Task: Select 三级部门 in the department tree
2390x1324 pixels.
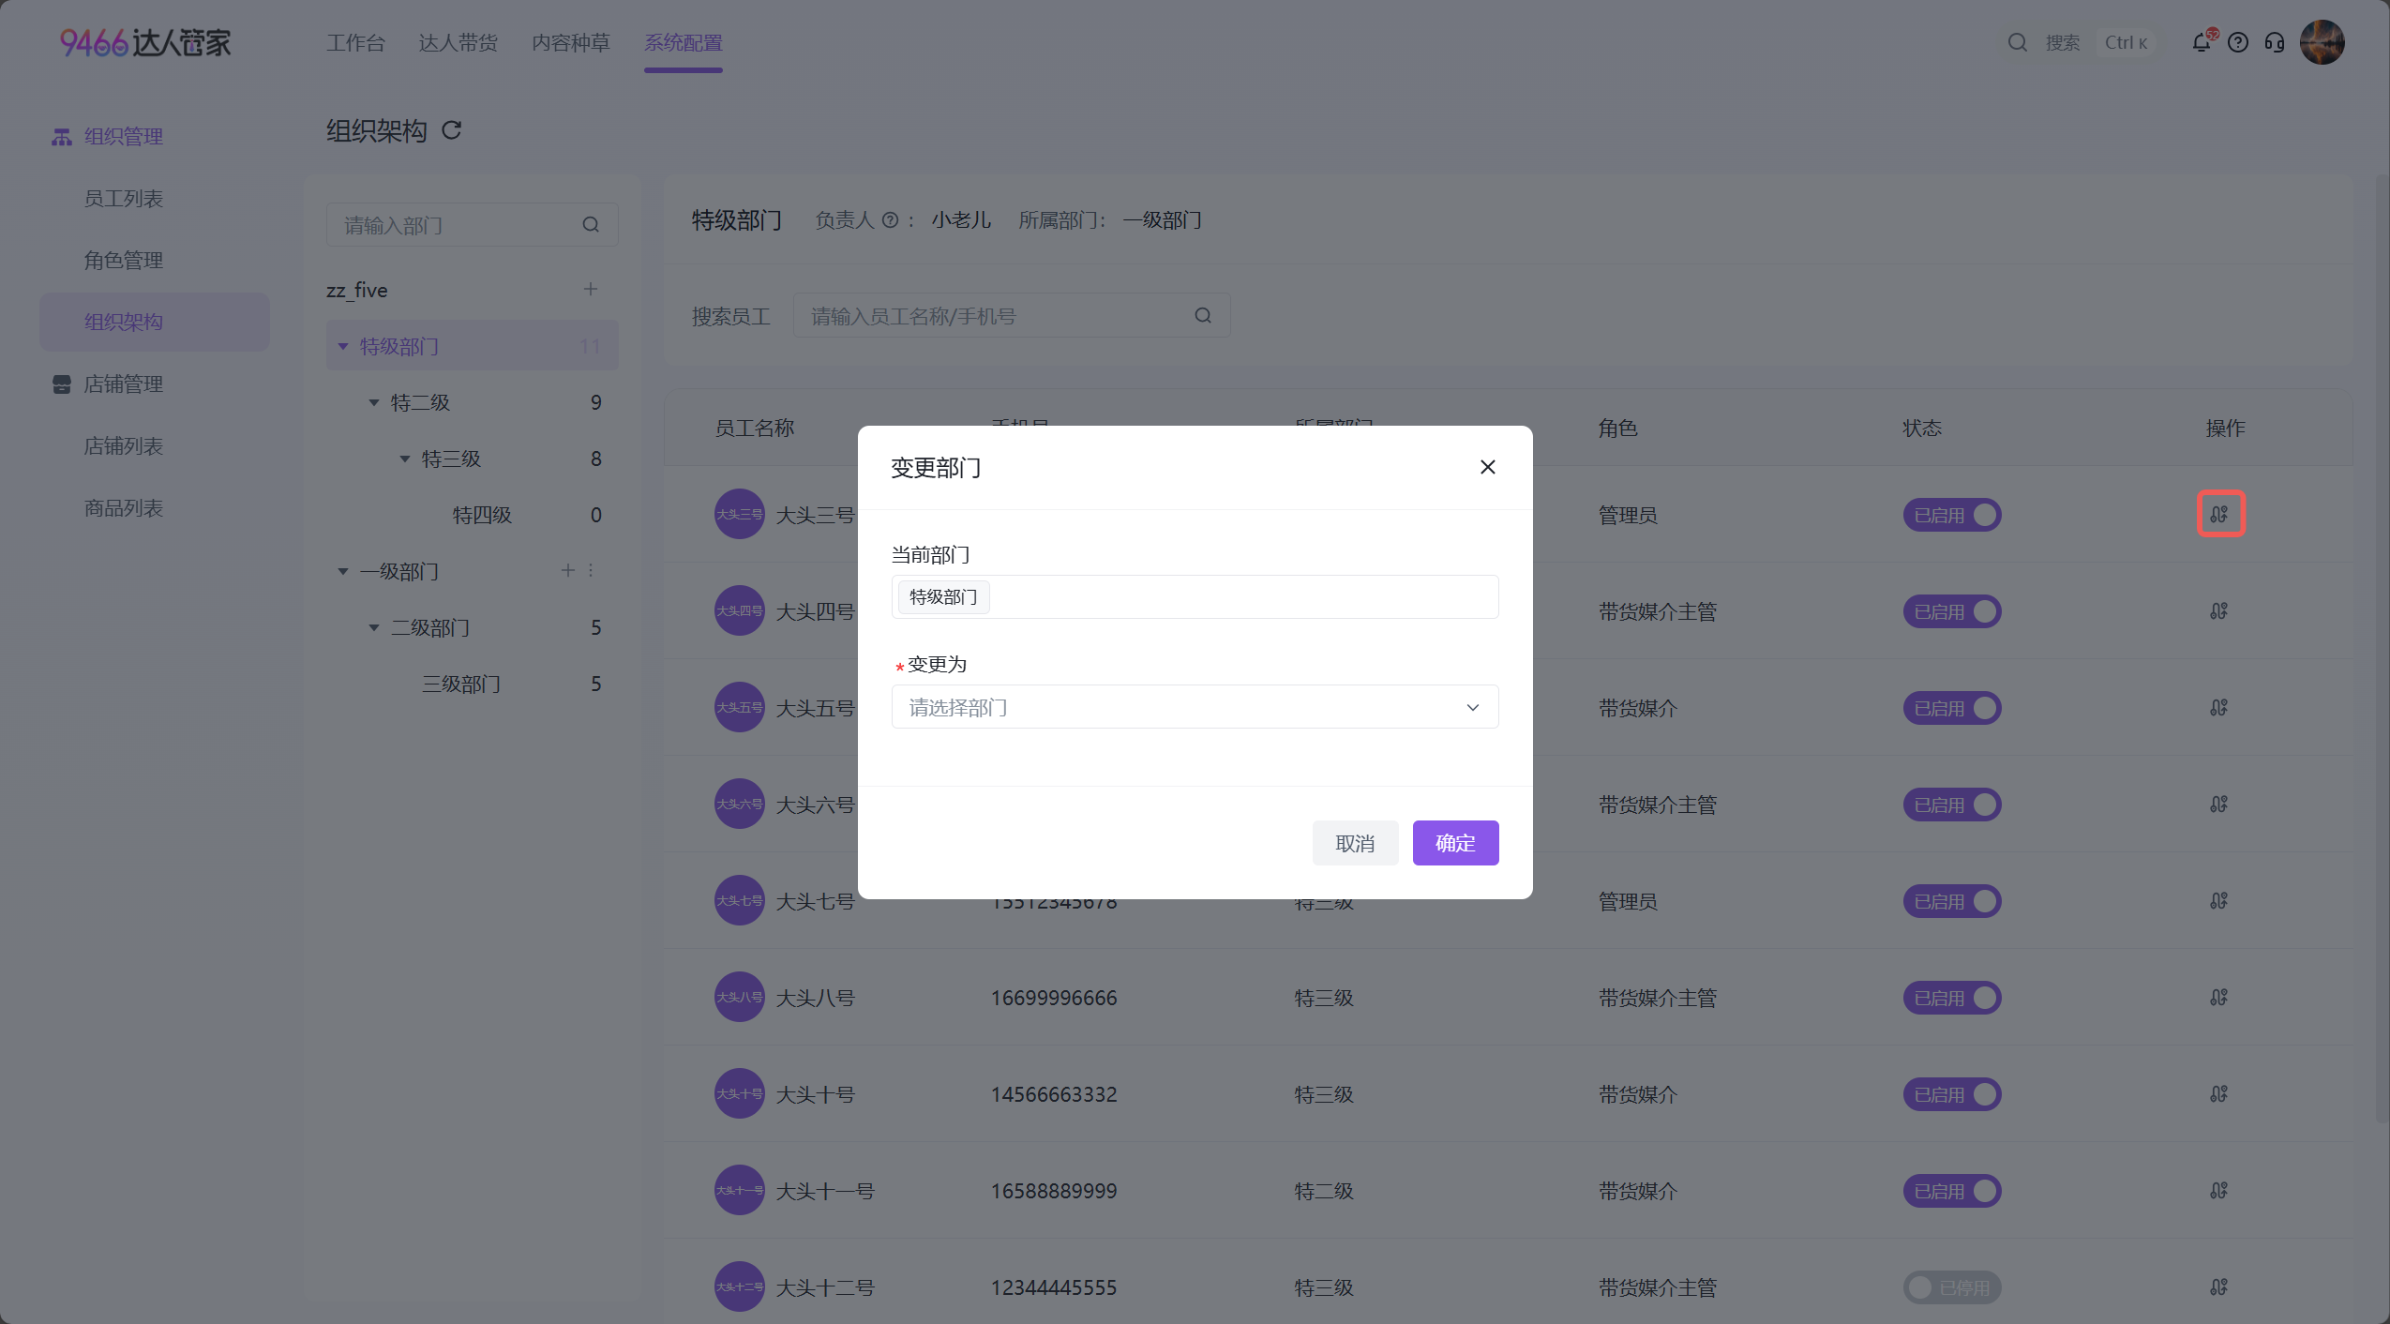Action: click(x=461, y=684)
